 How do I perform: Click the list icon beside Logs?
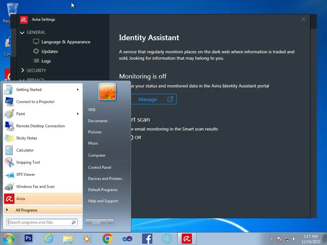36,61
